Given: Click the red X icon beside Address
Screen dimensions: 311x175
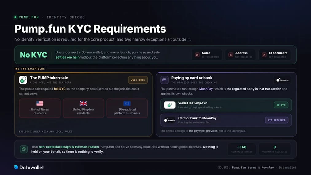Looking at the screenshot, I should (x=231, y=55).
